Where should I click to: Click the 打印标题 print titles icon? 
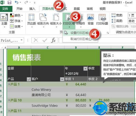[102, 17]
